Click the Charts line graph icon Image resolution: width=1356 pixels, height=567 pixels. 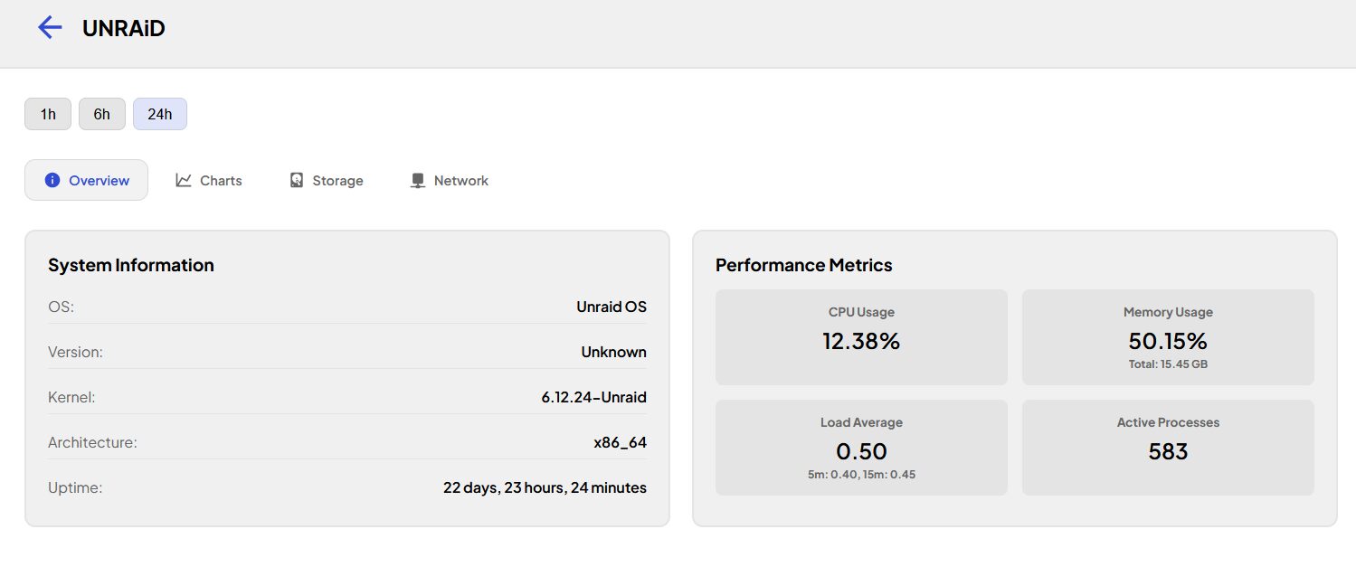click(184, 180)
